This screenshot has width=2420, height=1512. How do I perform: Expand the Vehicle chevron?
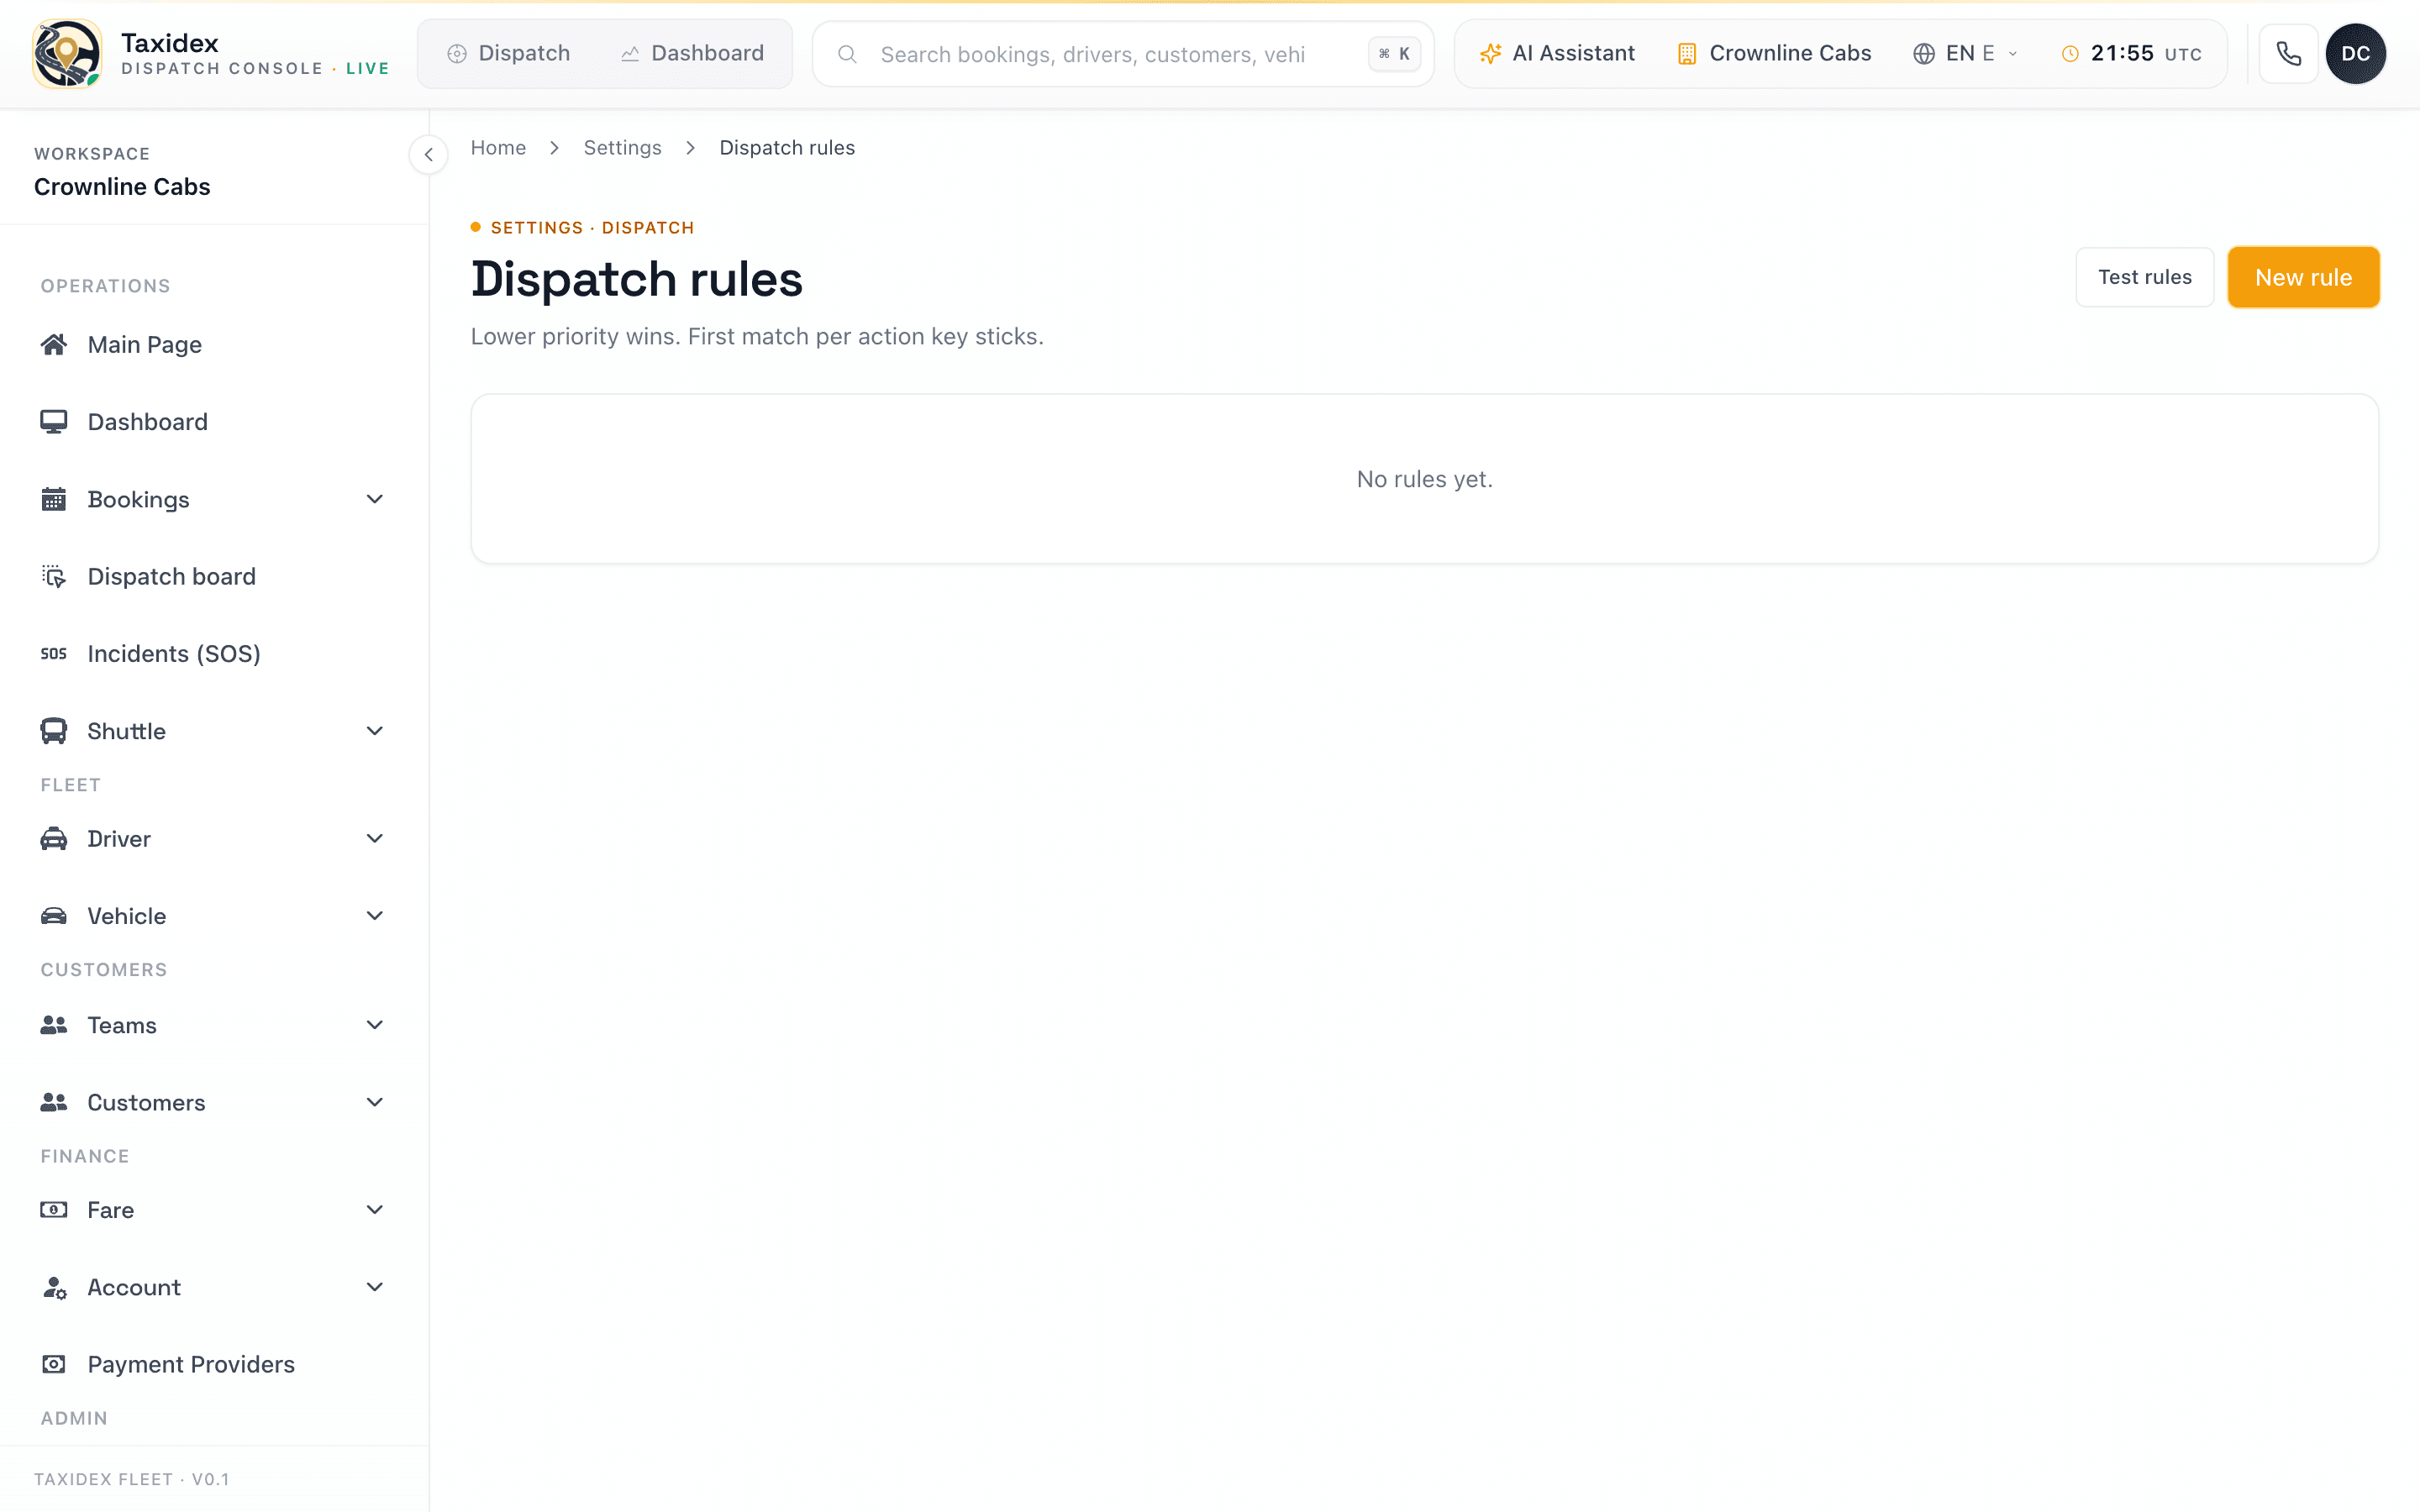(375, 916)
